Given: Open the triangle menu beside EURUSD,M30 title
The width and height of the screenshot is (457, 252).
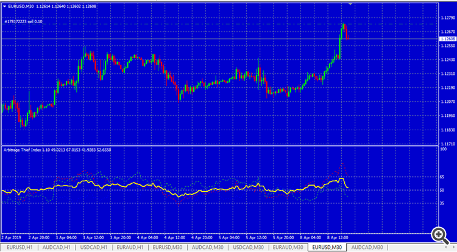Looking at the screenshot, I should (x=5, y=7).
